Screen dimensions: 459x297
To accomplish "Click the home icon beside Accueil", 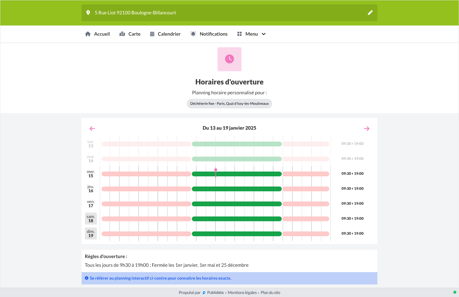I will (x=88, y=34).
